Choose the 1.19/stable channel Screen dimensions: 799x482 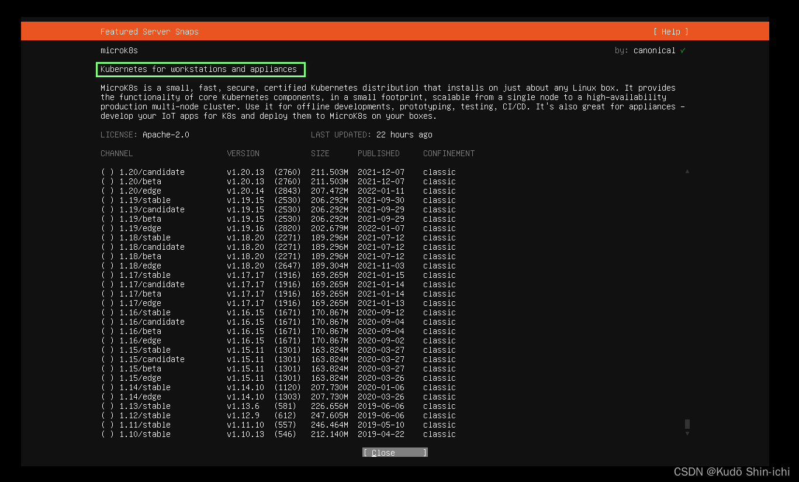pyautogui.click(x=278, y=200)
